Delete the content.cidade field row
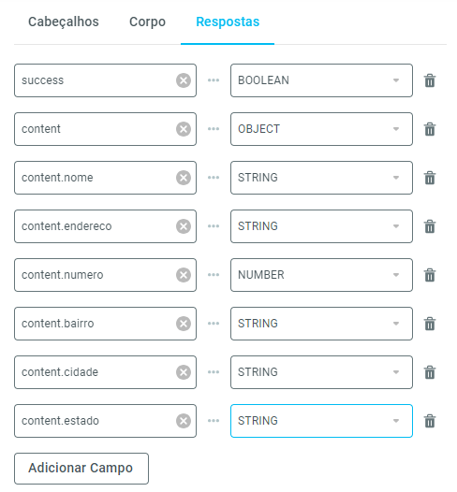Viewport: 457px width, 492px height. click(430, 372)
